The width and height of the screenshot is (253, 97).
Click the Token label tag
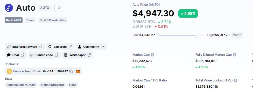(30, 20)
